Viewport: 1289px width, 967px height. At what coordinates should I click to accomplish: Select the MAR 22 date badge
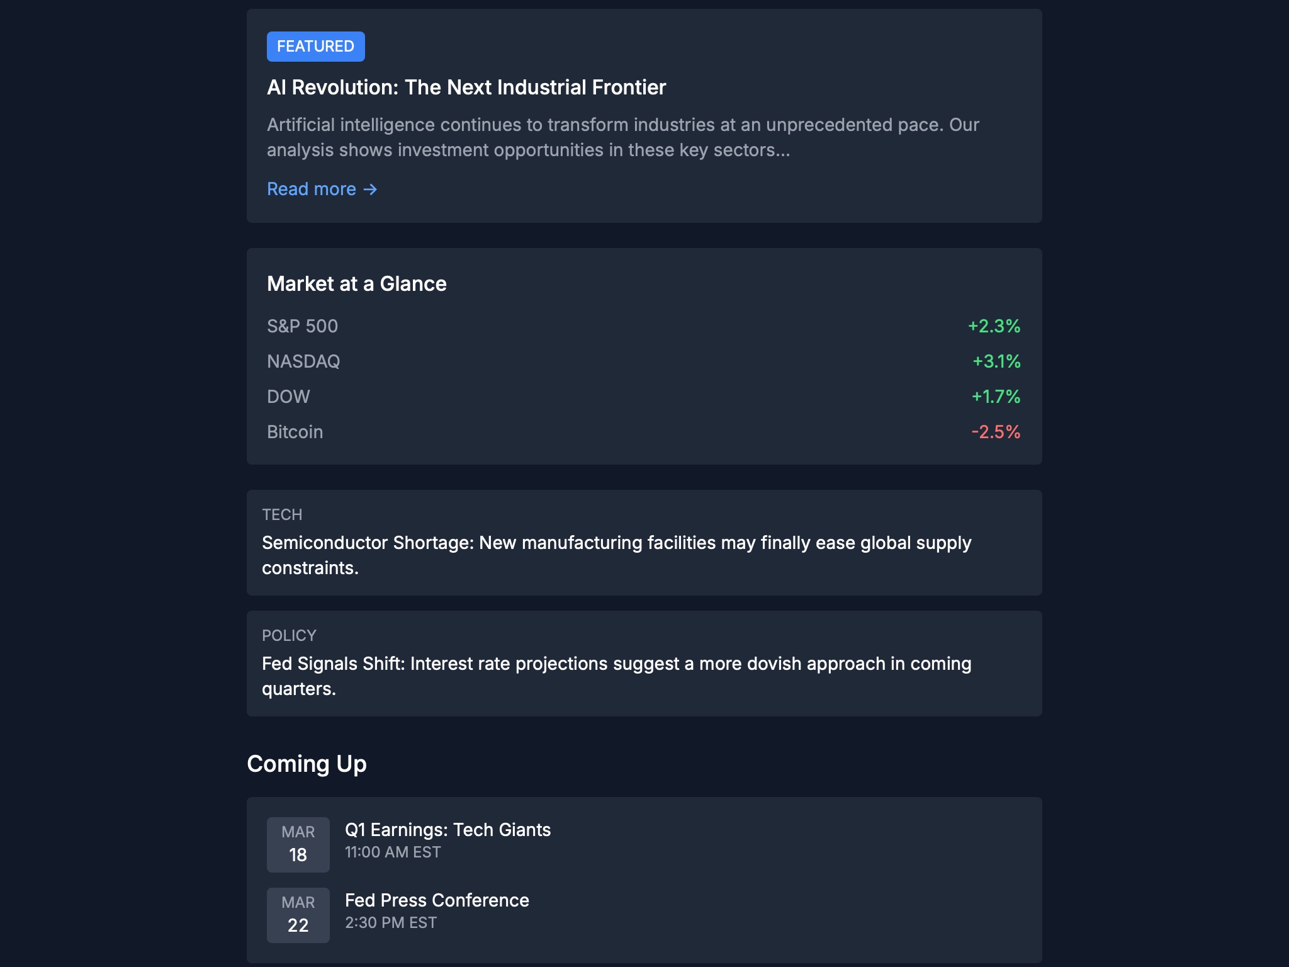[298, 914]
